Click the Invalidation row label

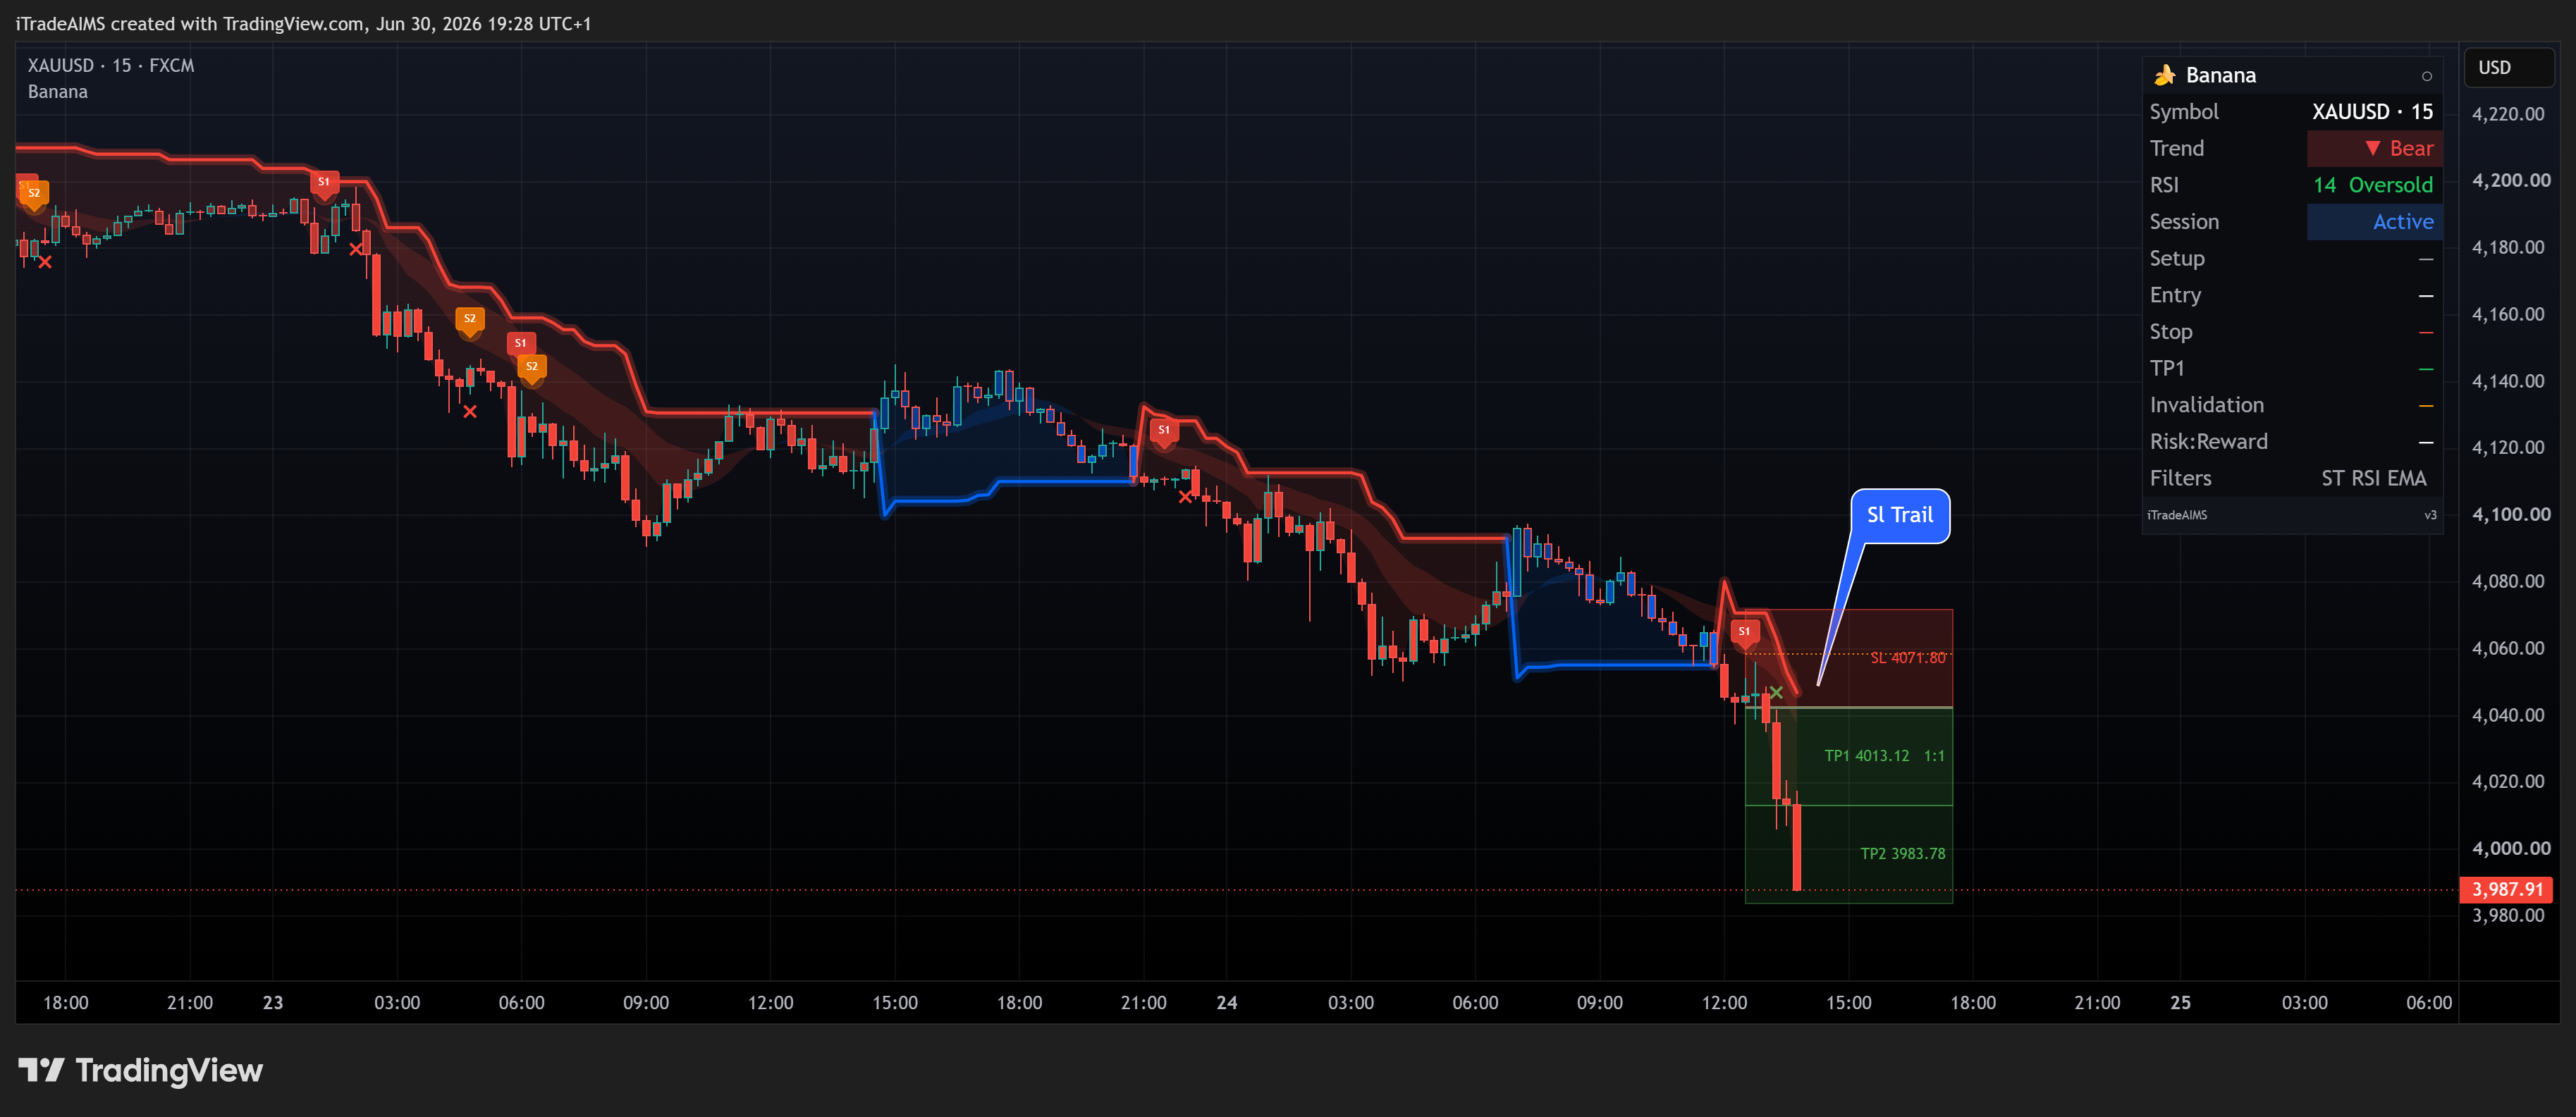(x=2207, y=405)
